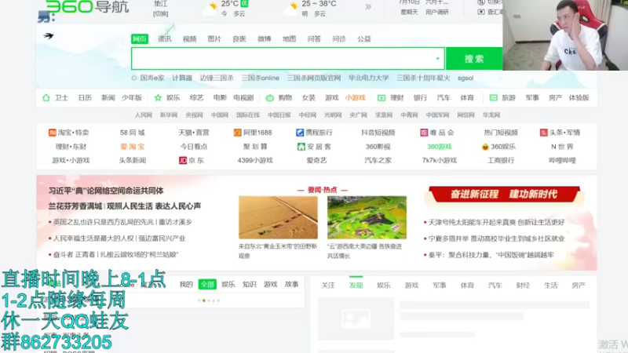Open headline 习近平"典"论网络空间命运共同体
The height and width of the screenshot is (353, 628).
click(x=106, y=191)
